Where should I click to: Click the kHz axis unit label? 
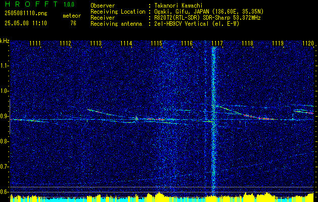pyautogui.click(x=5, y=41)
